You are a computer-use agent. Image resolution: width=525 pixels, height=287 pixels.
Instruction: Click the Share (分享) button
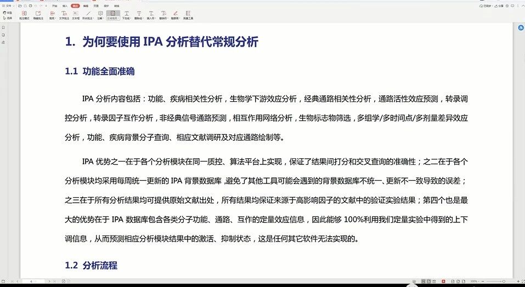[x=499, y=5]
